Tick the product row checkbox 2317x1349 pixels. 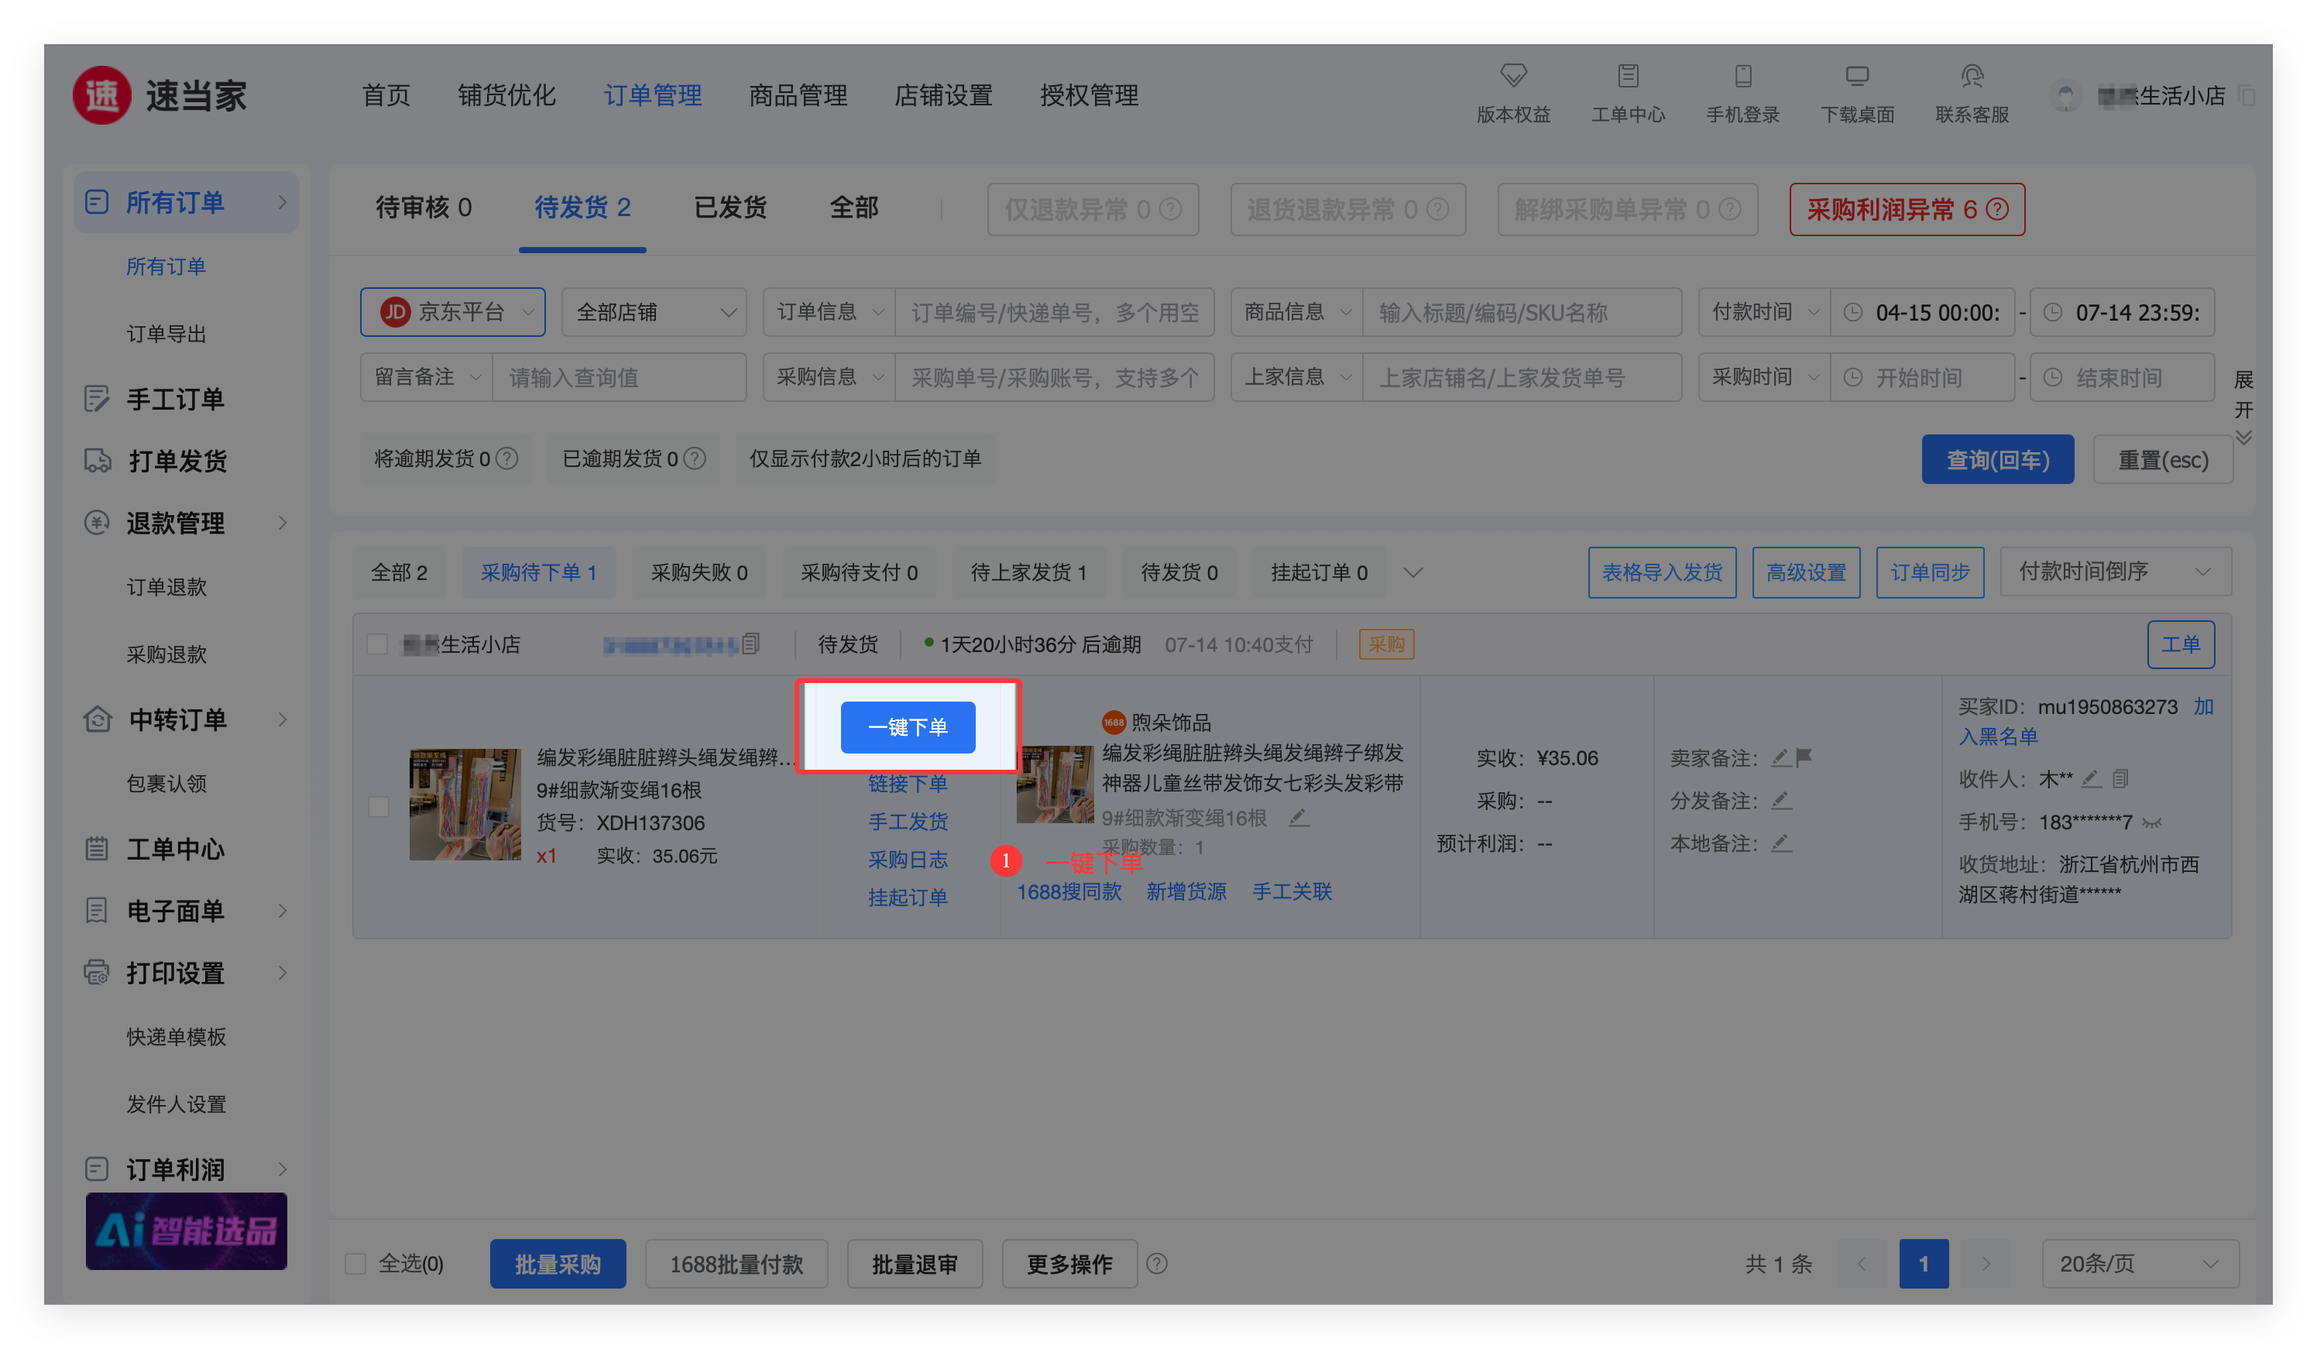coord(378,808)
